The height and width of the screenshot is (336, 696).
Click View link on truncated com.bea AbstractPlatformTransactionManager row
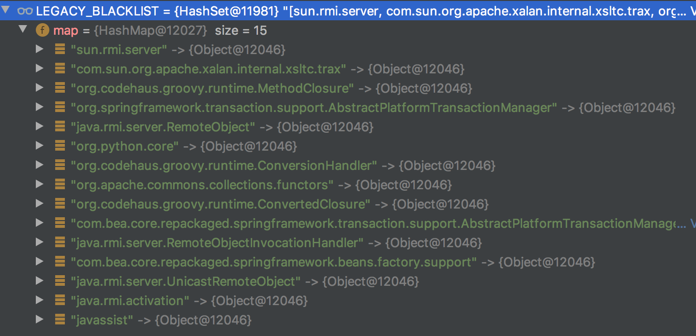pos(693,224)
